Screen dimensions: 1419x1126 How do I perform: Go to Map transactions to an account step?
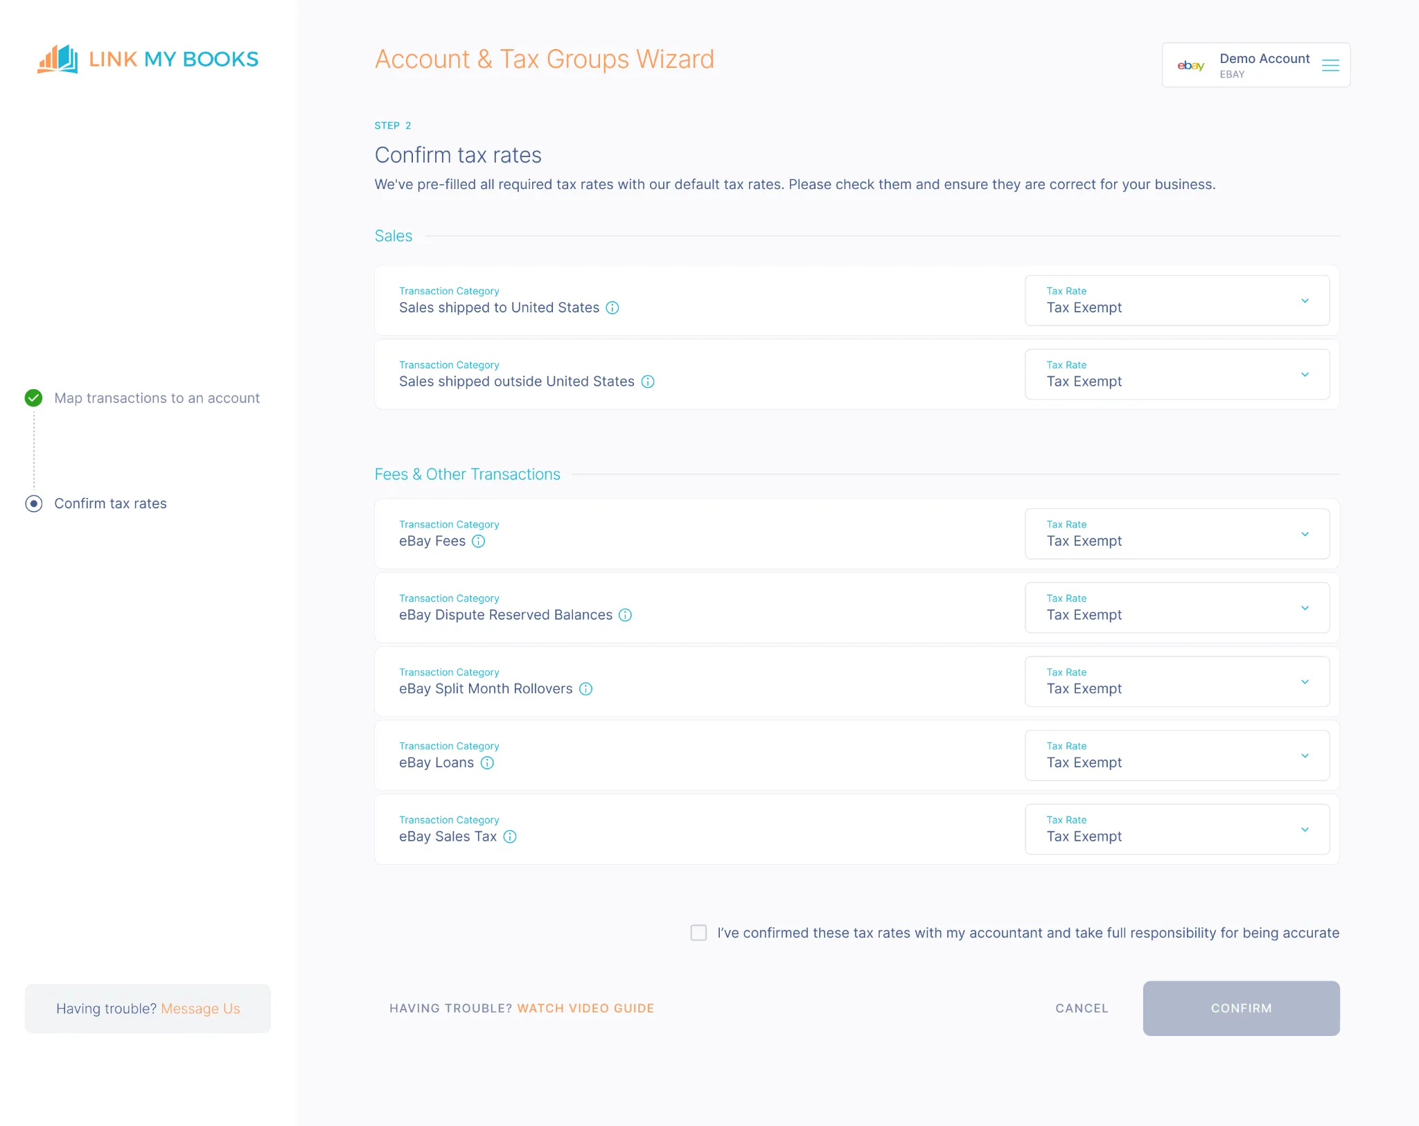point(157,398)
